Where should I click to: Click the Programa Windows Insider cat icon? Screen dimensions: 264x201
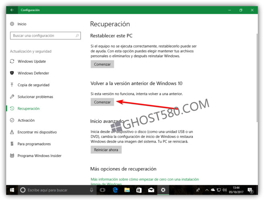12,155
